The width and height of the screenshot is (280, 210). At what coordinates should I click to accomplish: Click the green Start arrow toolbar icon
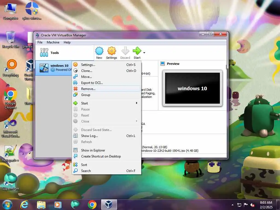pyautogui.click(x=137, y=53)
